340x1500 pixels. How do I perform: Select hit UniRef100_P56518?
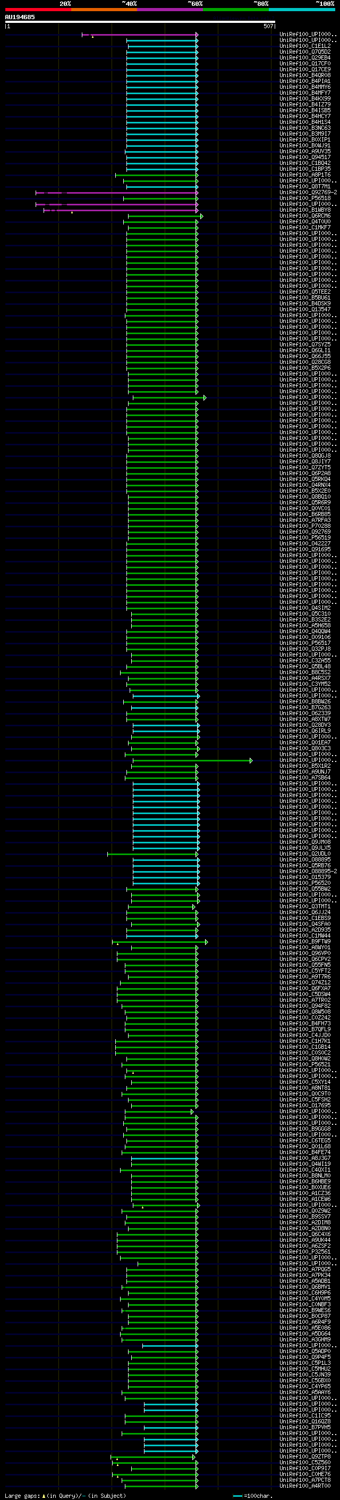(x=305, y=198)
